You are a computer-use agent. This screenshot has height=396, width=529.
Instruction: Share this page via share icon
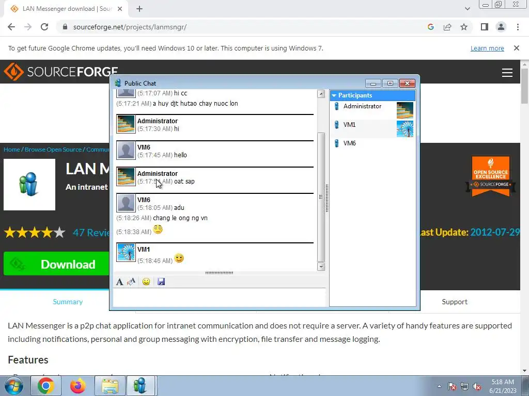447,27
